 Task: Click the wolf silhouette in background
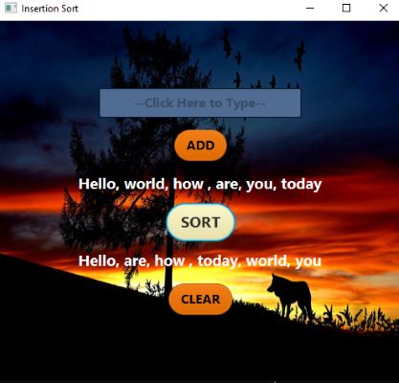(290, 297)
